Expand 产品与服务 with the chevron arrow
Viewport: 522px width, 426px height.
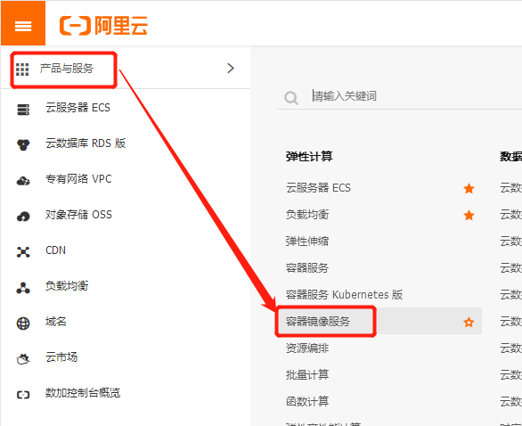(x=231, y=69)
